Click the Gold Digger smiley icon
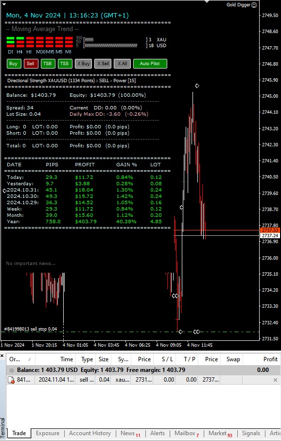The width and height of the screenshot is (281, 441). pos(254,5)
